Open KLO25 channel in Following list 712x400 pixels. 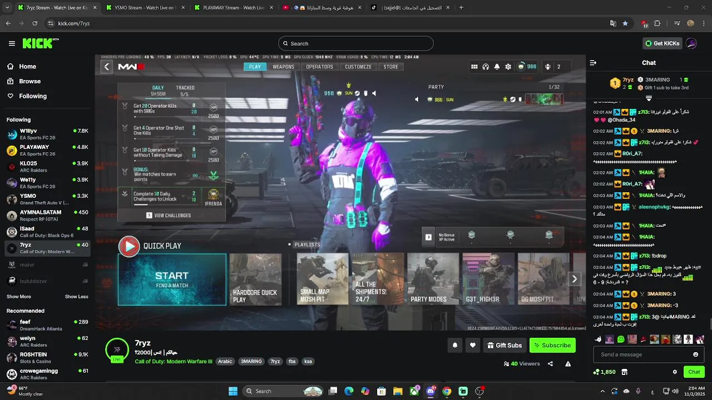pyautogui.click(x=47, y=167)
